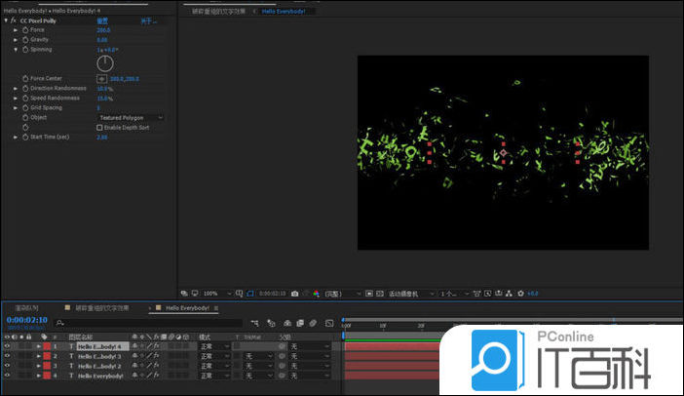Click the Speed Randomness stopwatch icon
Image resolution: width=684 pixels, height=396 pixels.
tap(24, 98)
